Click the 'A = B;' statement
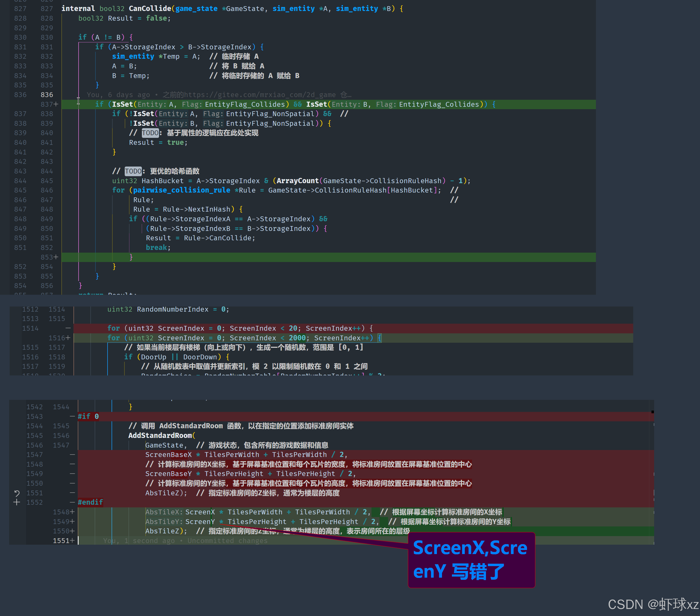The width and height of the screenshot is (700, 616). pos(124,66)
